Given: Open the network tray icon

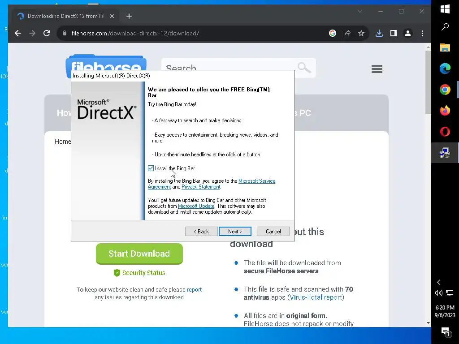Looking at the screenshot, I should [450, 293].
